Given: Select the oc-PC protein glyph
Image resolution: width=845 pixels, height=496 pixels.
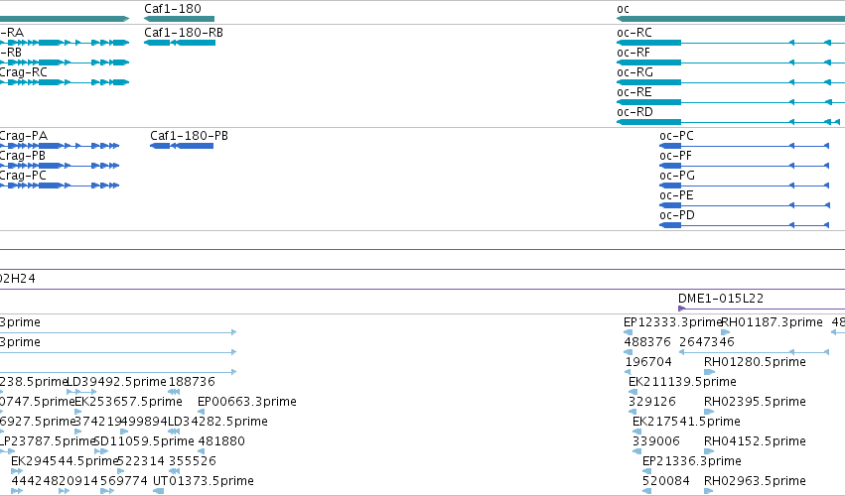Looking at the screenshot, I should (745, 146).
